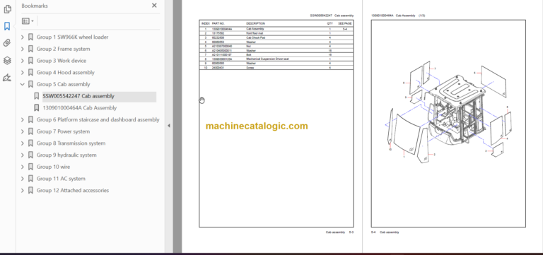Go to Group 4 Hood assembly

coord(66,72)
